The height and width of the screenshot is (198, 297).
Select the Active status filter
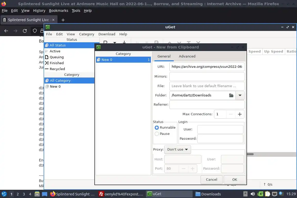pos(69,51)
